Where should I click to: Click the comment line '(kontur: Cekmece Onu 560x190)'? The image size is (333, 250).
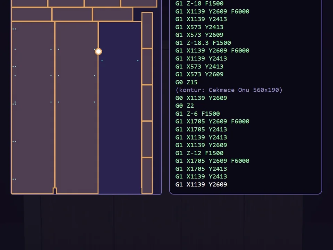pyautogui.click(x=229, y=90)
